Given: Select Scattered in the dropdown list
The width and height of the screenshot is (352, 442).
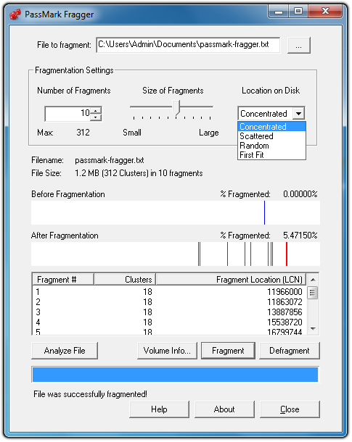Looking at the screenshot, I should tap(272, 136).
